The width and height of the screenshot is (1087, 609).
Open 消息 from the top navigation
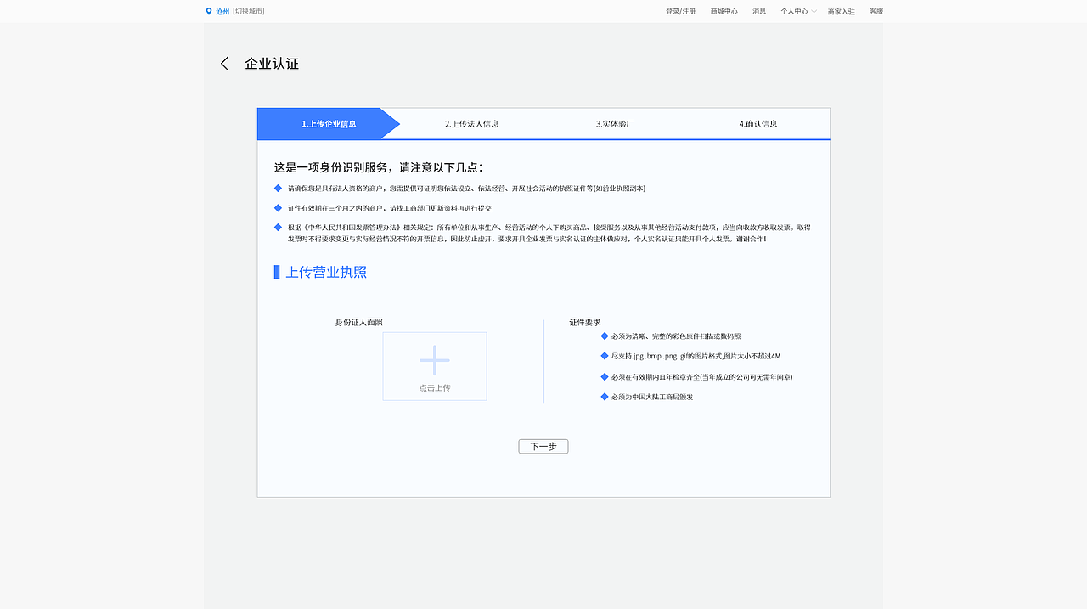point(758,11)
